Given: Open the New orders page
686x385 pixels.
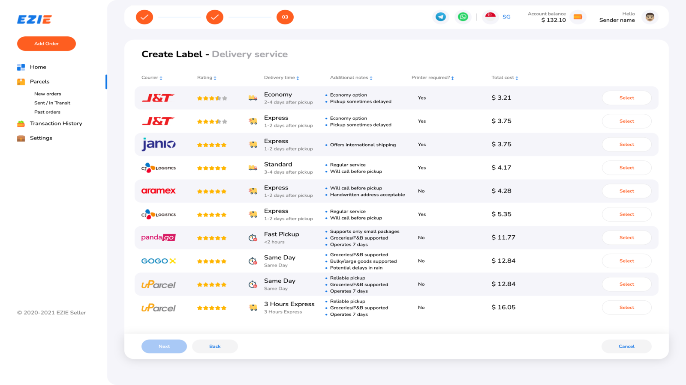Looking at the screenshot, I should 48,94.
